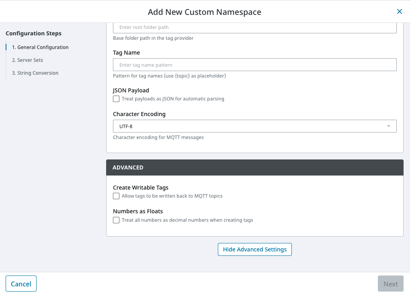Image resolution: width=410 pixels, height=294 pixels.
Task: Select the General Configuration step
Action: 40,47
